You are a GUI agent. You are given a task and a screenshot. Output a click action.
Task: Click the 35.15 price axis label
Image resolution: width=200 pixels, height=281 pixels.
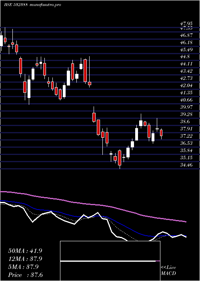pyautogui.click(x=186, y=158)
